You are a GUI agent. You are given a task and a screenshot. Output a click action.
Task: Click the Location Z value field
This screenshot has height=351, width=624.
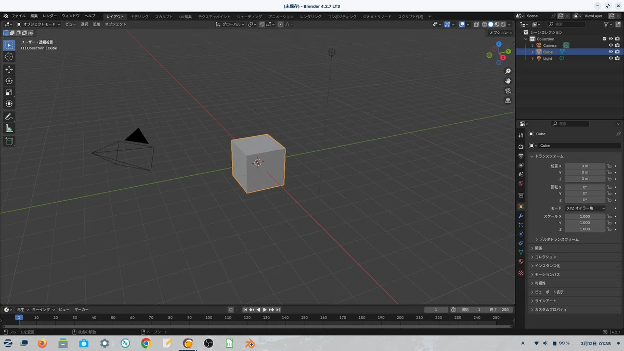585,179
